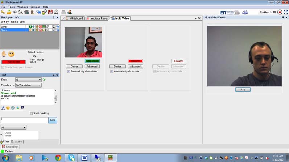
Task: Open Google Chrome from the taskbar
Action: [58, 158]
